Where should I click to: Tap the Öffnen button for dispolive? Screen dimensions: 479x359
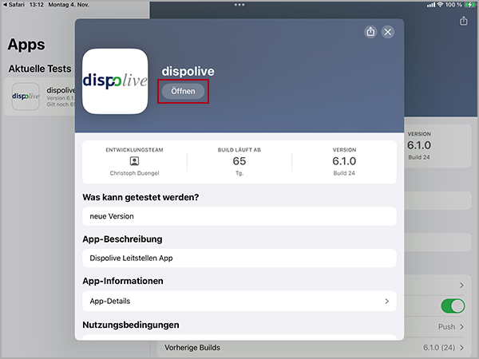tap(183, 91)
